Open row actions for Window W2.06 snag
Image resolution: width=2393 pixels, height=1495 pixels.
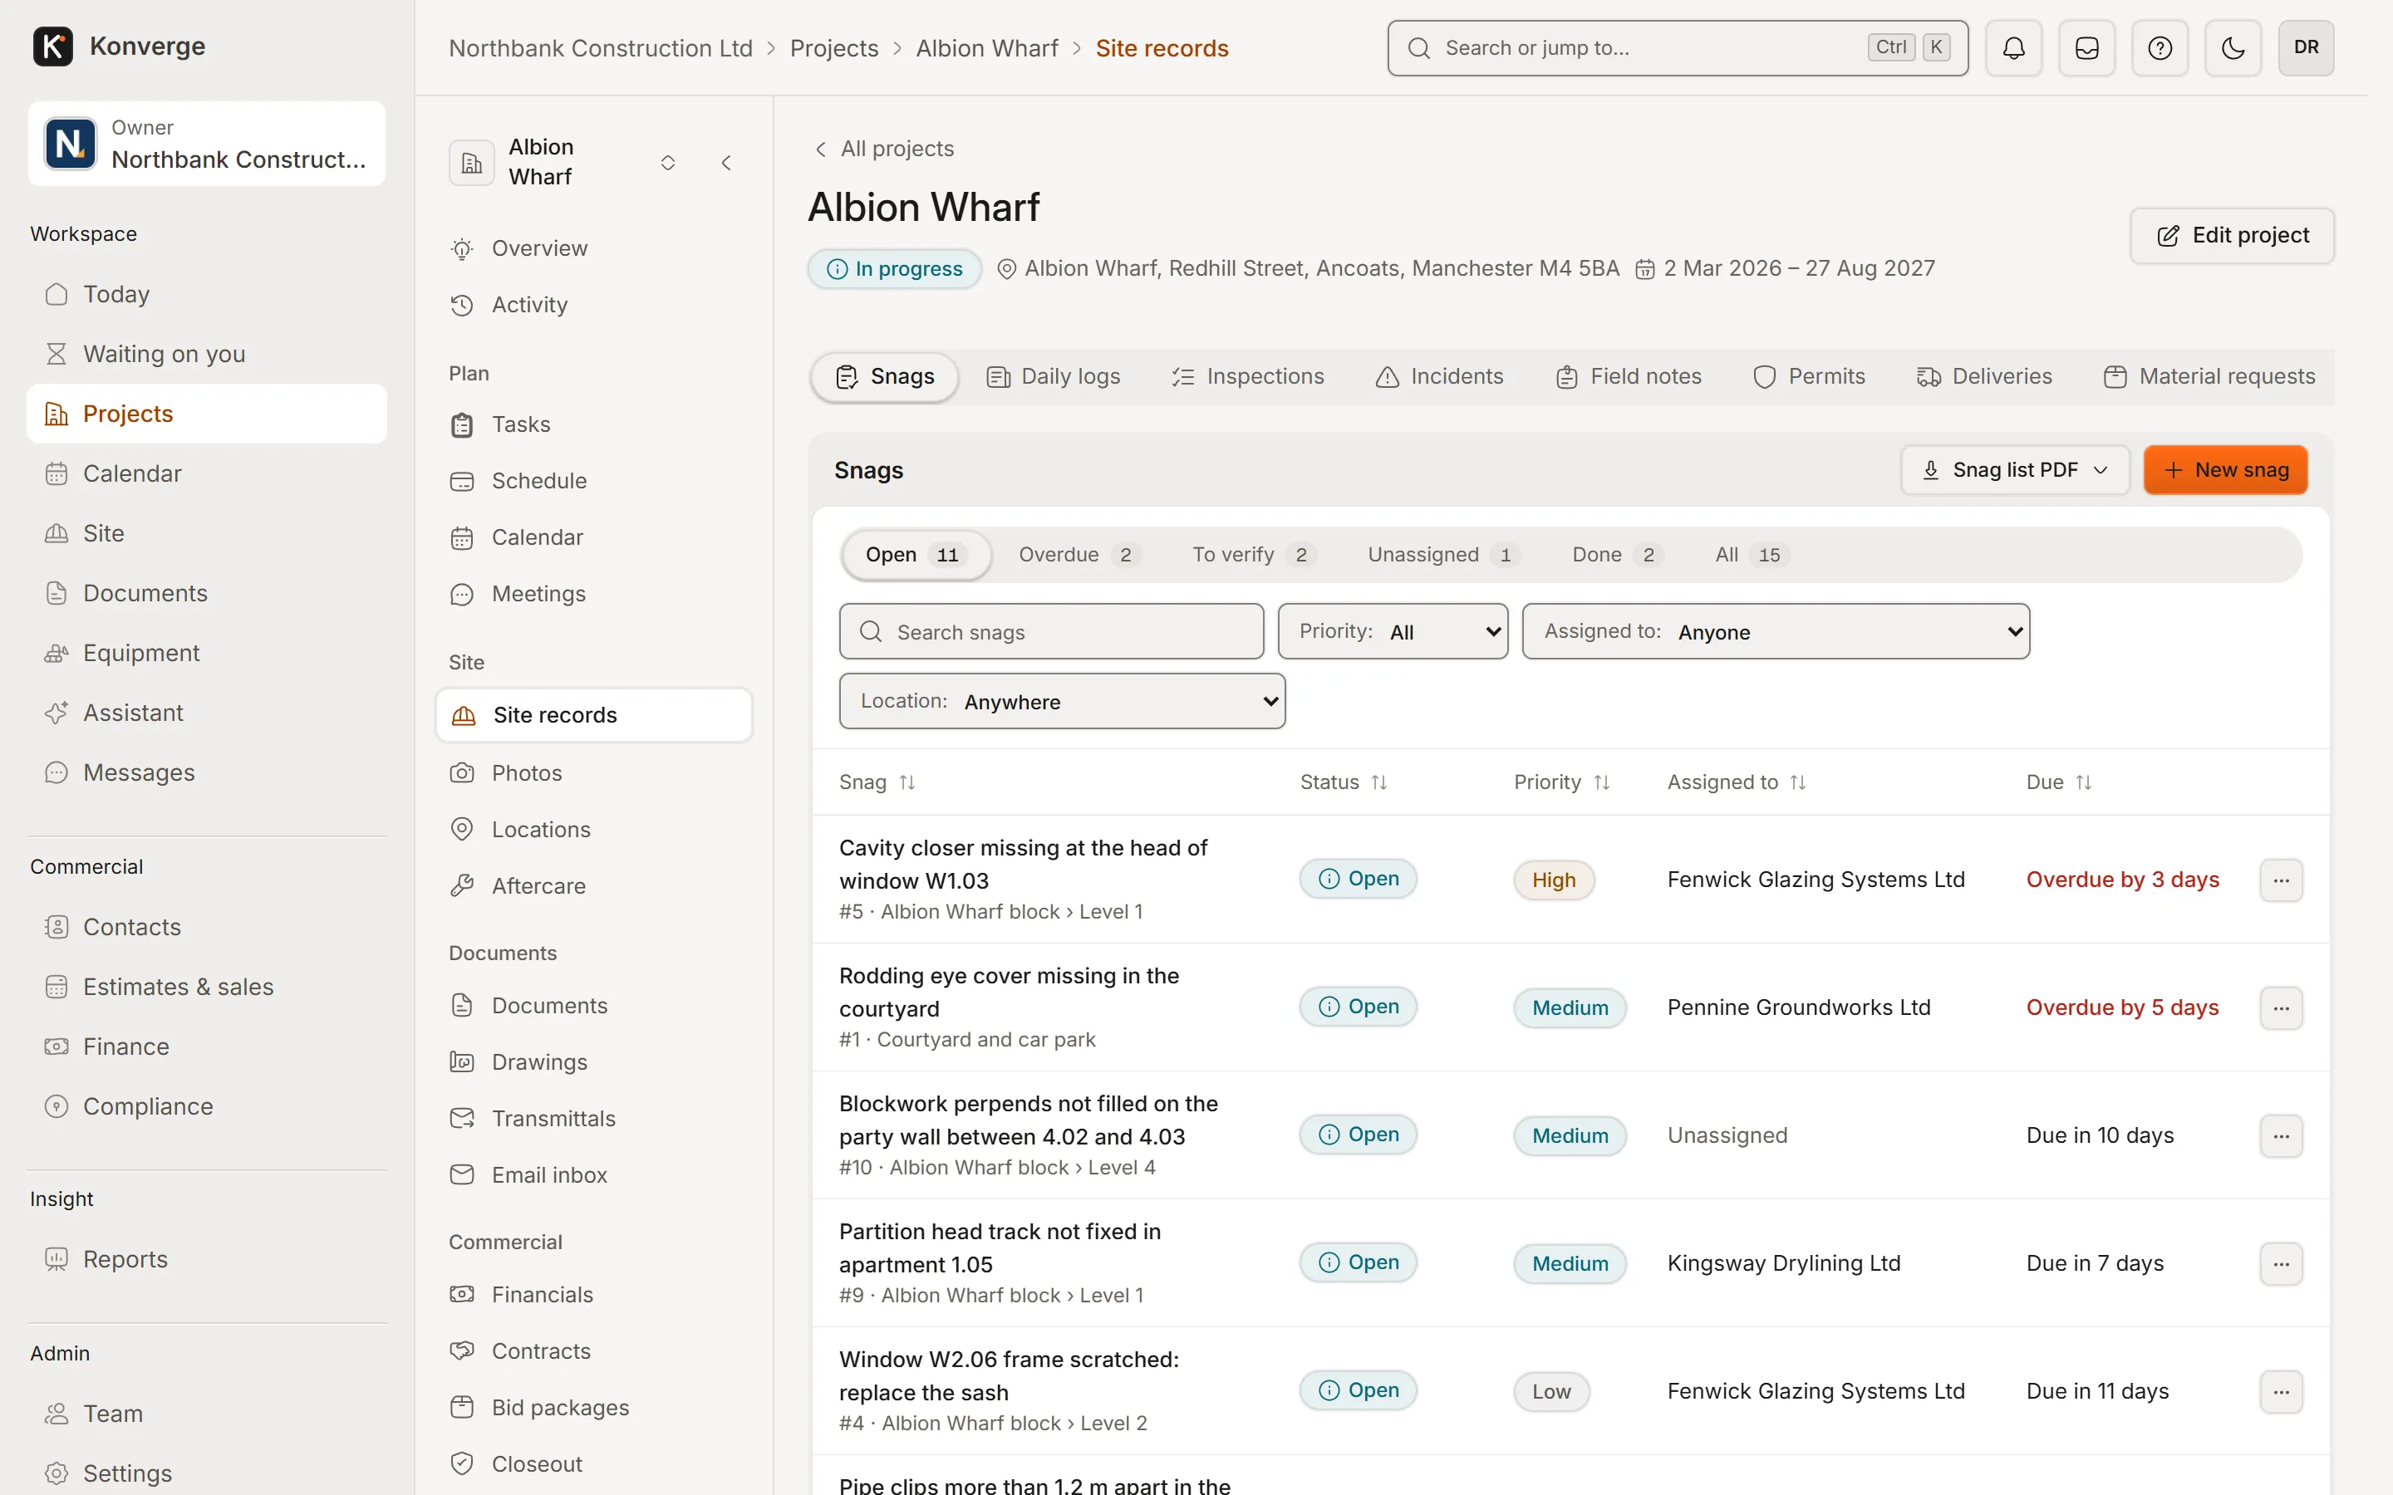pyautogui.click(x=2282, y=1391)
